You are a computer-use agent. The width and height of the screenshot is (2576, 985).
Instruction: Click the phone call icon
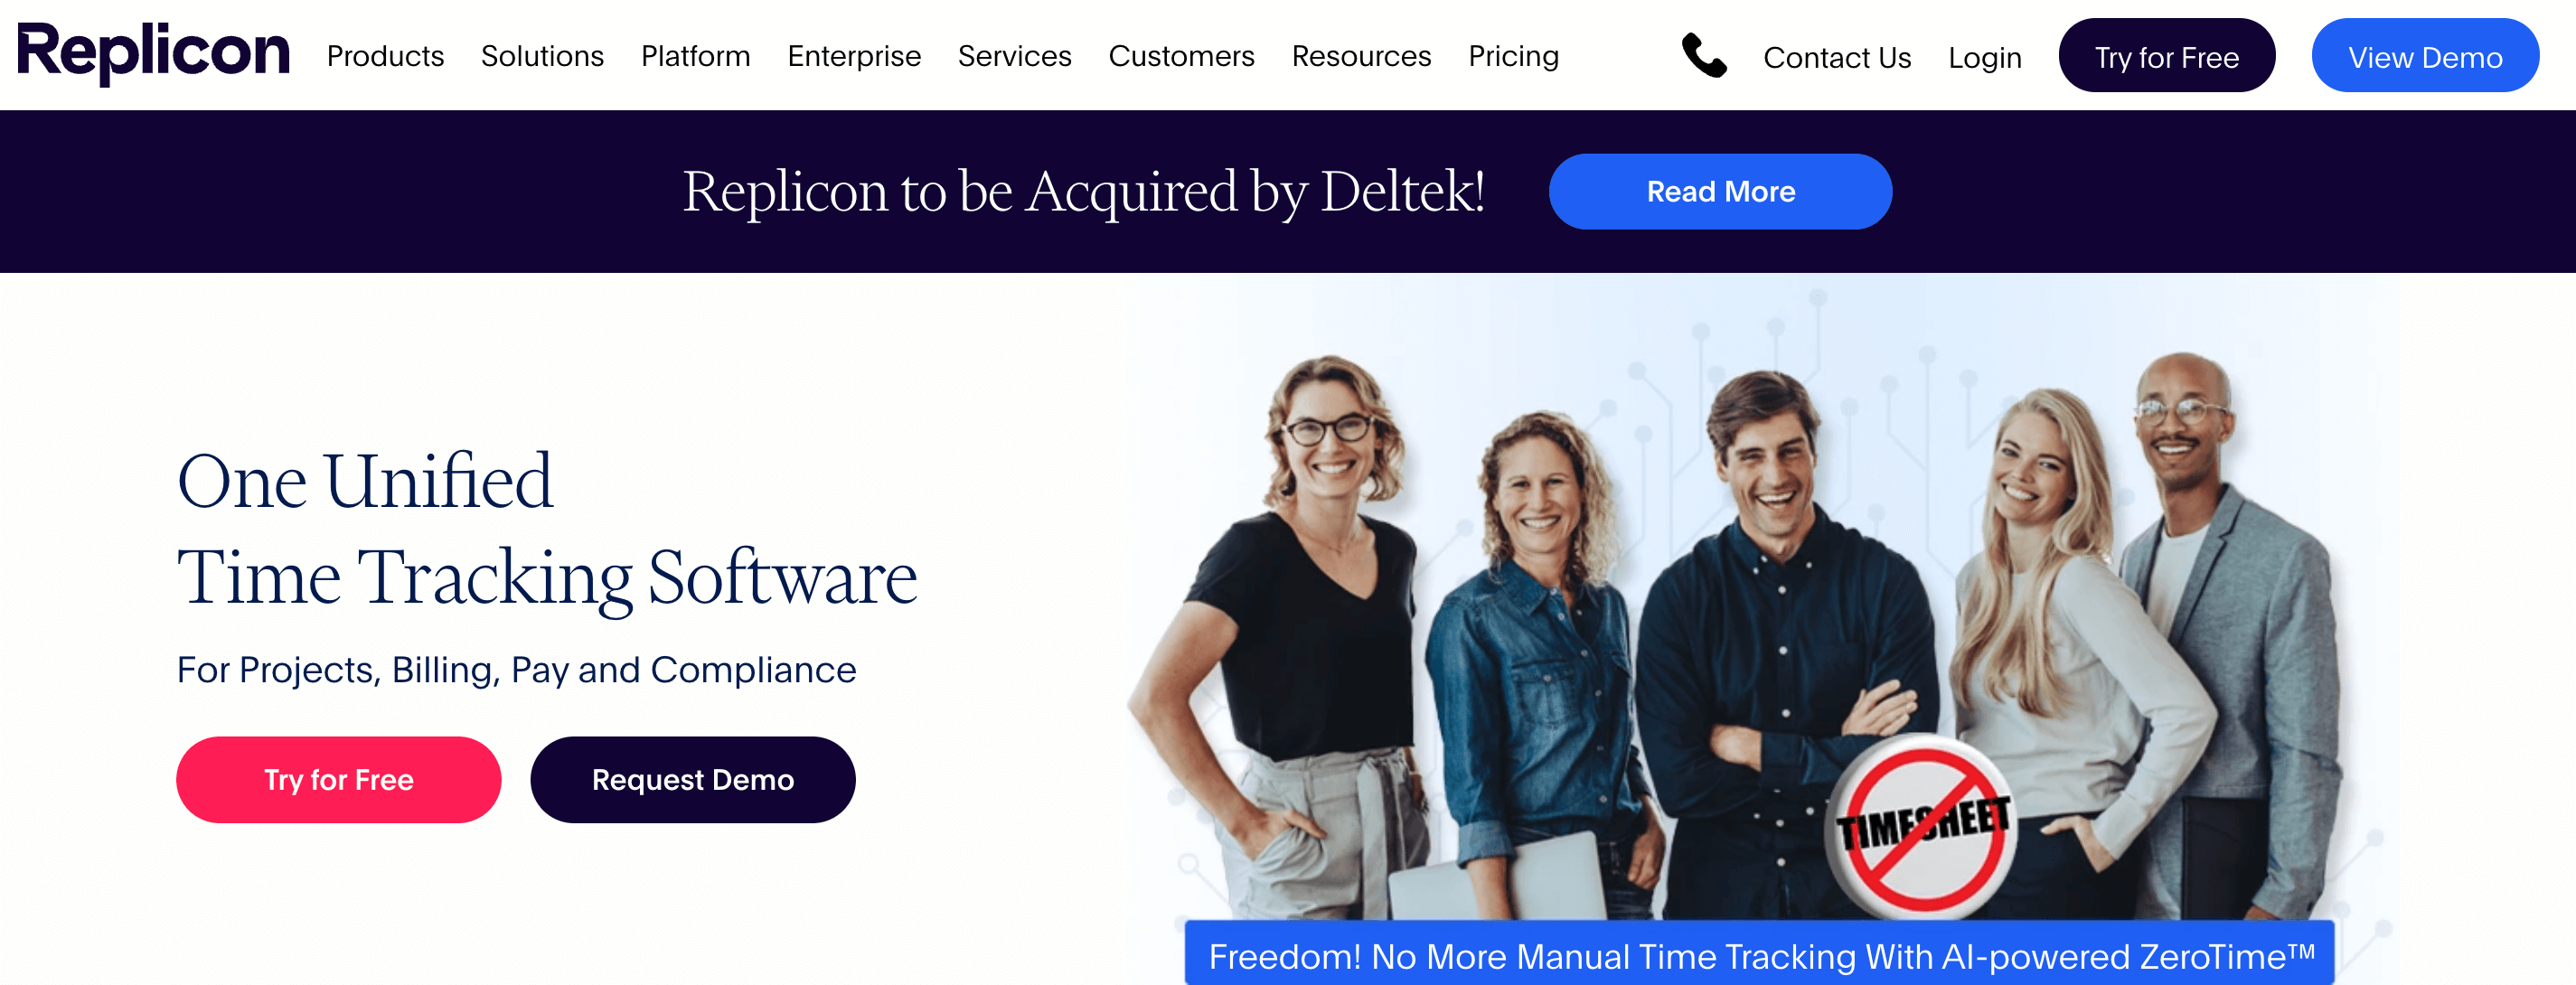pyautogui.click(x=1704, y=58)
